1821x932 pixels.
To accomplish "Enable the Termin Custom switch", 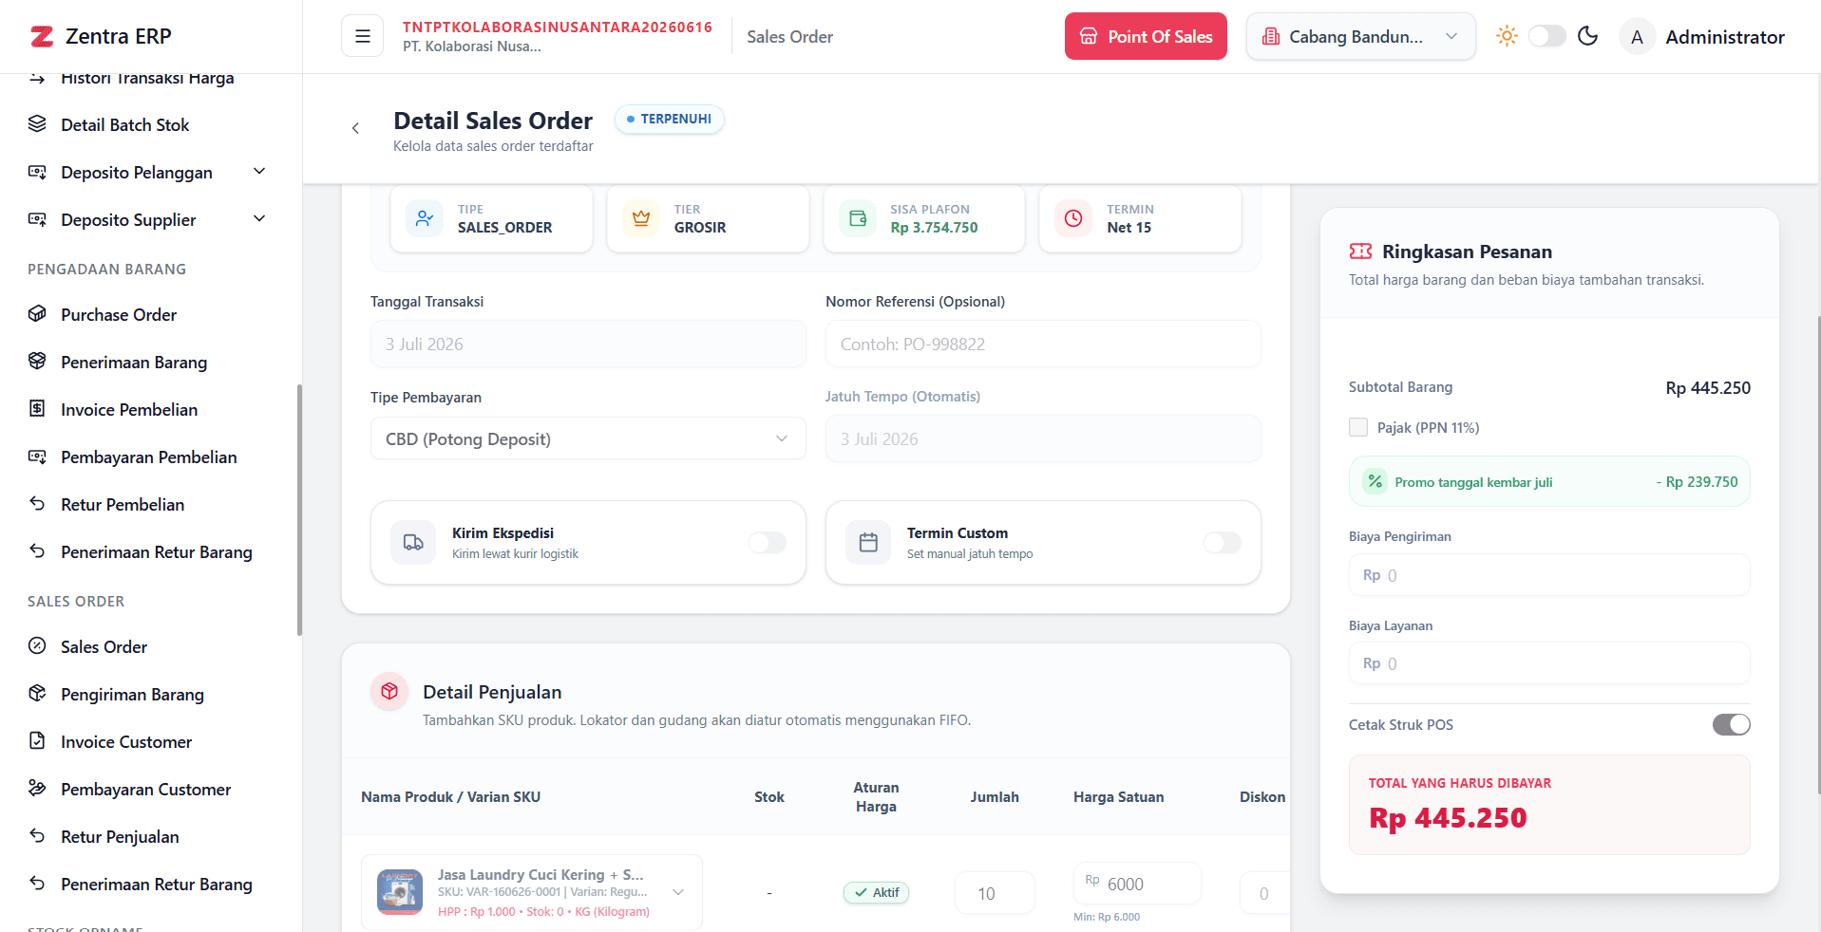I will (x=1223, y=542).
